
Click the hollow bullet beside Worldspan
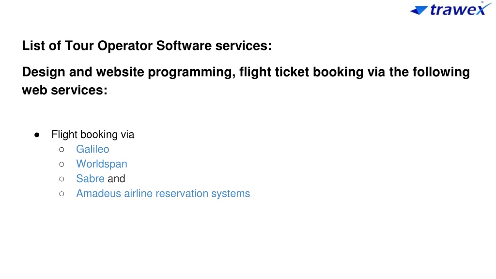(x=62, y=164)
